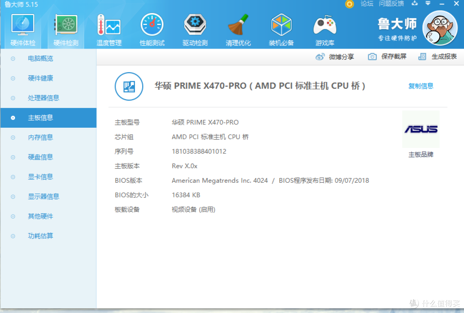Click the serial number 181038388401012

pos(199,151)
